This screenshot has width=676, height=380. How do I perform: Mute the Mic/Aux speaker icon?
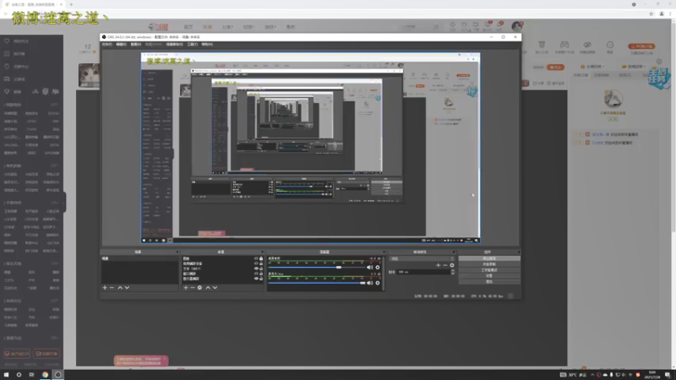(x=369, y=283)
